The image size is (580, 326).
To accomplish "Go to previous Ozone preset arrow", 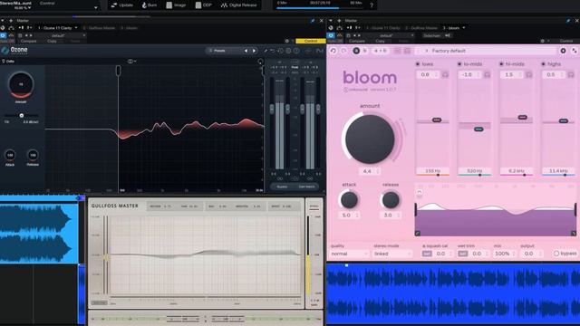I will [x=246, y=51].
